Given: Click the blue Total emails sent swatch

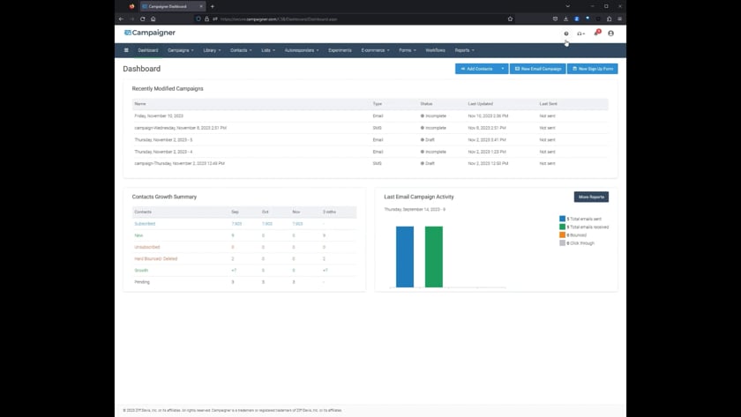Looking at the screenshot, I should coord(563,219).
